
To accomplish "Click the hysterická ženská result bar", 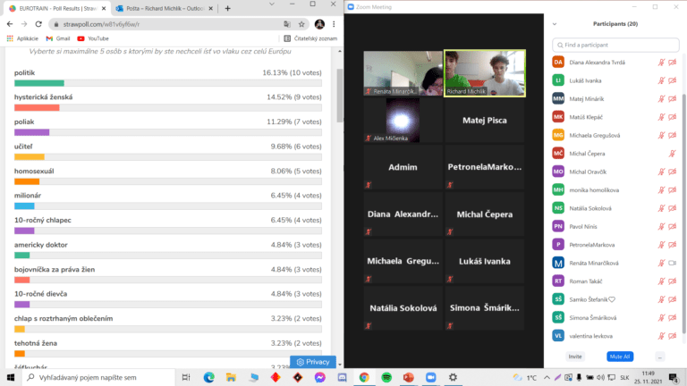I will click(x=168, y=107).
